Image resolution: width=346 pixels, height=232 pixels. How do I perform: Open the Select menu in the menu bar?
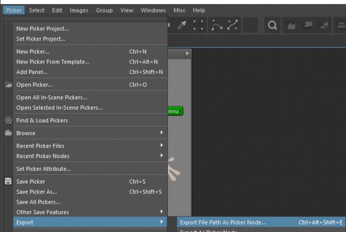pos(36,10)
